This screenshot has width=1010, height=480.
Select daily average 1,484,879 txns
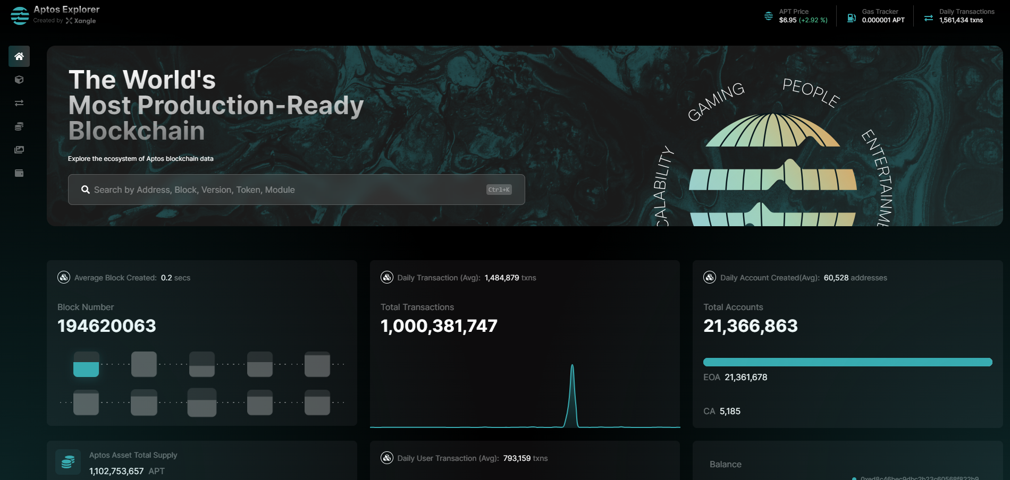tap(510, 278)
